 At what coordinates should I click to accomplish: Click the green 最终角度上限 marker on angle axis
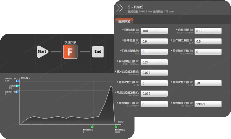[x=116, y=126]
